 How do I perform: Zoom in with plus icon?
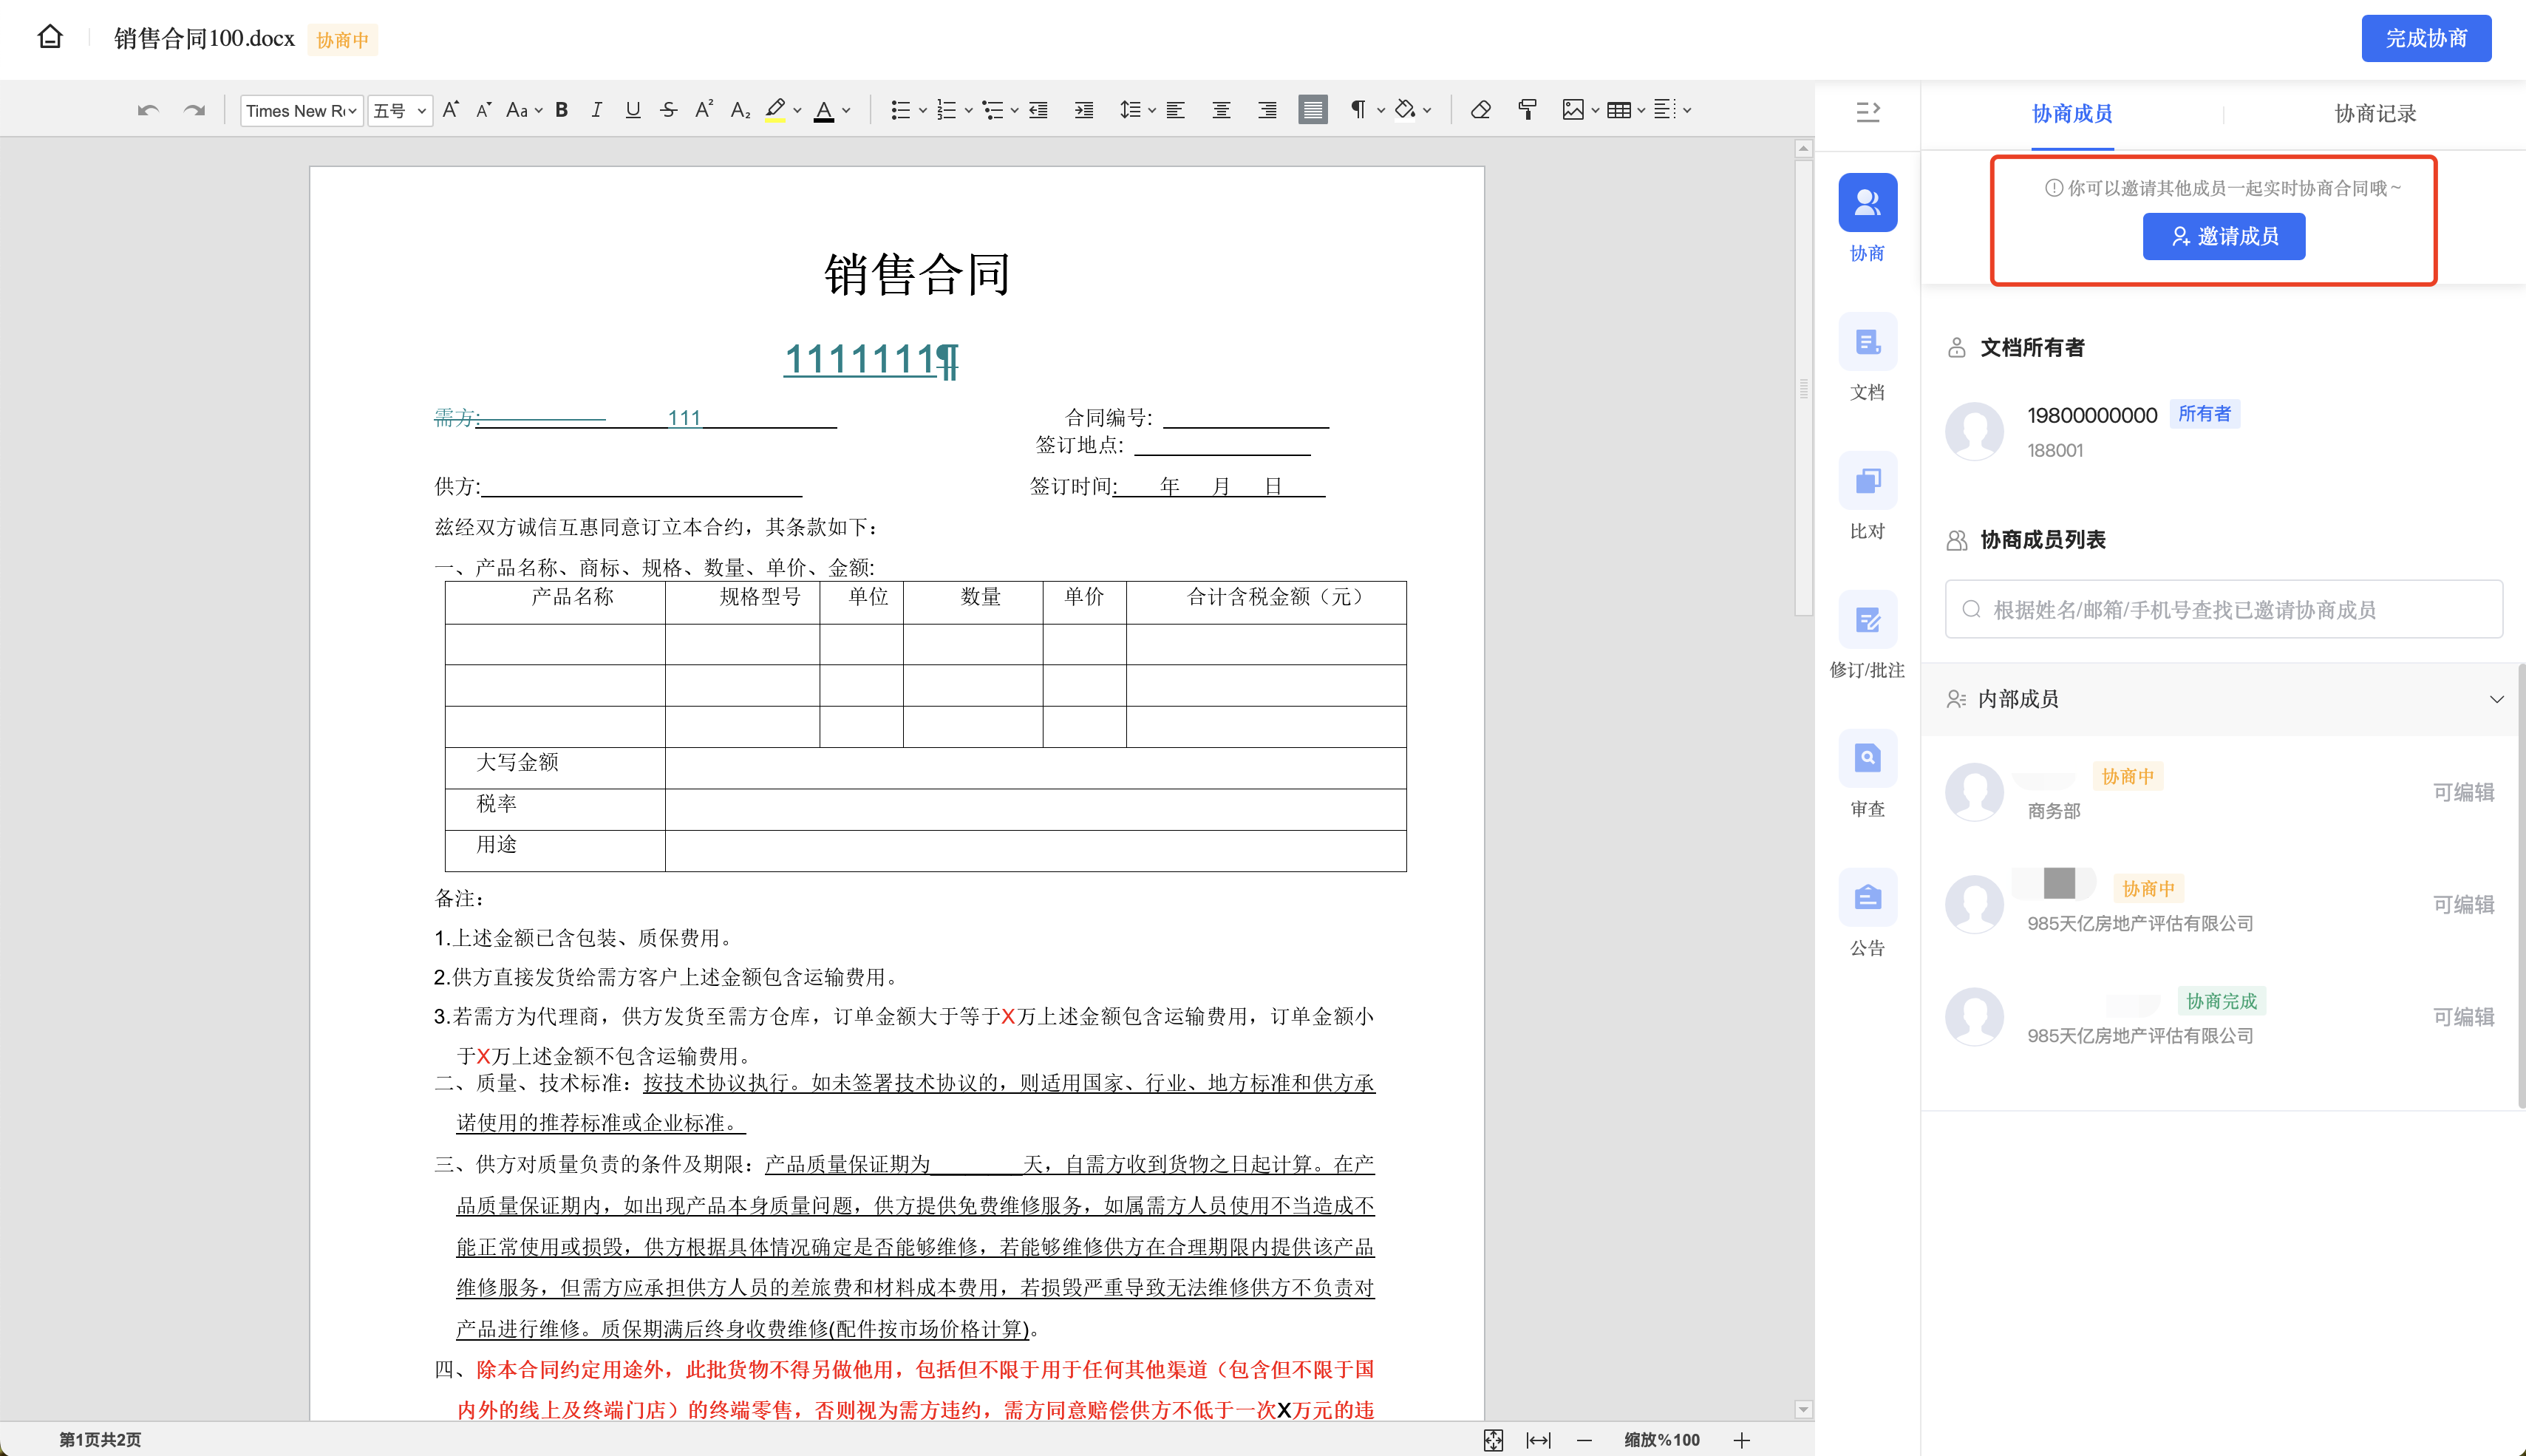pyautogui.click(x=1741, y=1440)
